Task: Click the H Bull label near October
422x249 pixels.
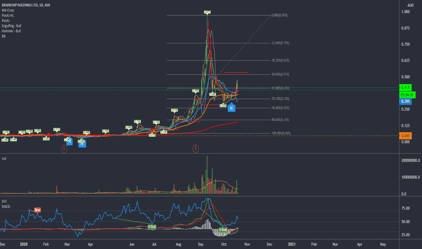Action: coord(223,230)
